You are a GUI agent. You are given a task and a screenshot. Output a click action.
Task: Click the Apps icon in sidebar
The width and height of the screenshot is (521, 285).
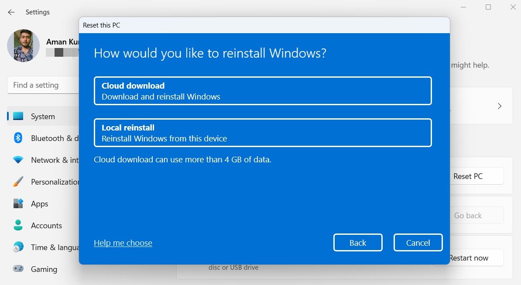coord(18,203)
